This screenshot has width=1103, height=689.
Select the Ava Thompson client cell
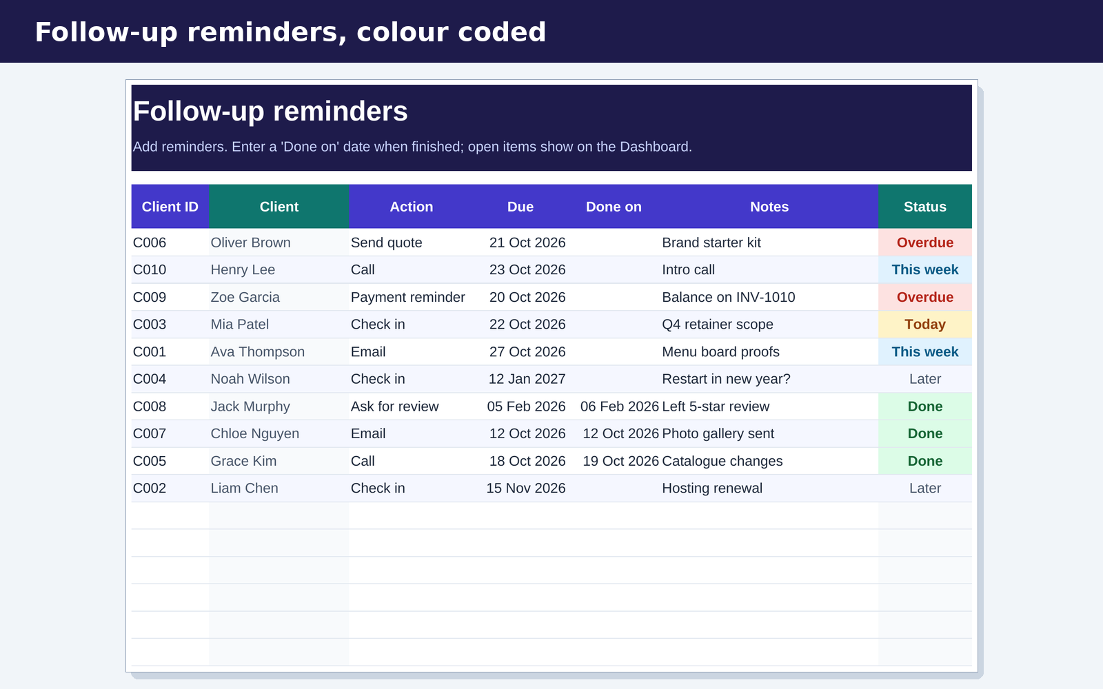[279, 351]
